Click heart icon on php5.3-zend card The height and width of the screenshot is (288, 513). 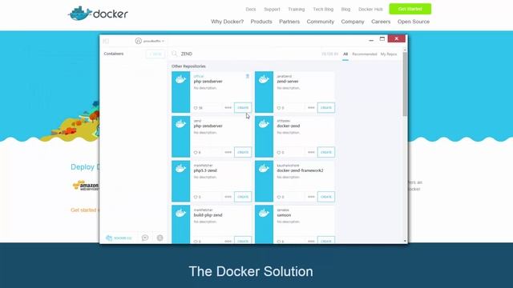point(196,197)
